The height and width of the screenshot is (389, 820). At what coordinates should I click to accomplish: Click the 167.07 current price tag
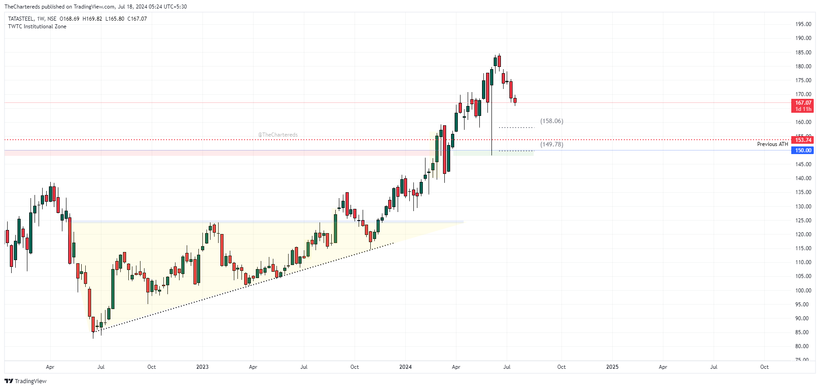coord(803,103)
